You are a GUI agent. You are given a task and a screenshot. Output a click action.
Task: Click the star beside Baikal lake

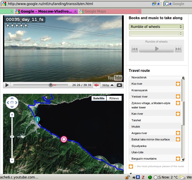(178, 139)
